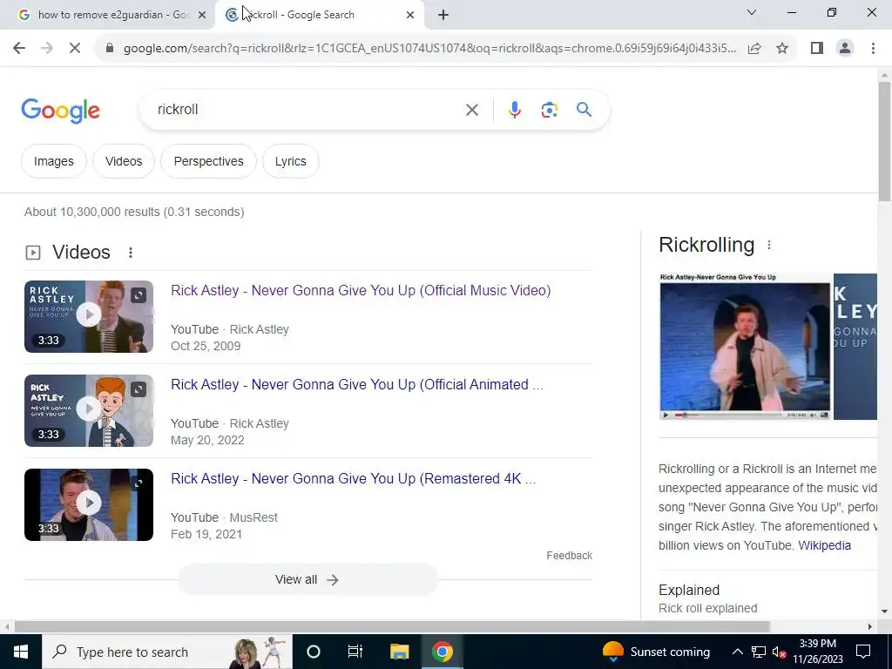The height and width of the screenshot is (669, 892).
Task: Click the Feedback link
Action: click(x=569, y=555)
